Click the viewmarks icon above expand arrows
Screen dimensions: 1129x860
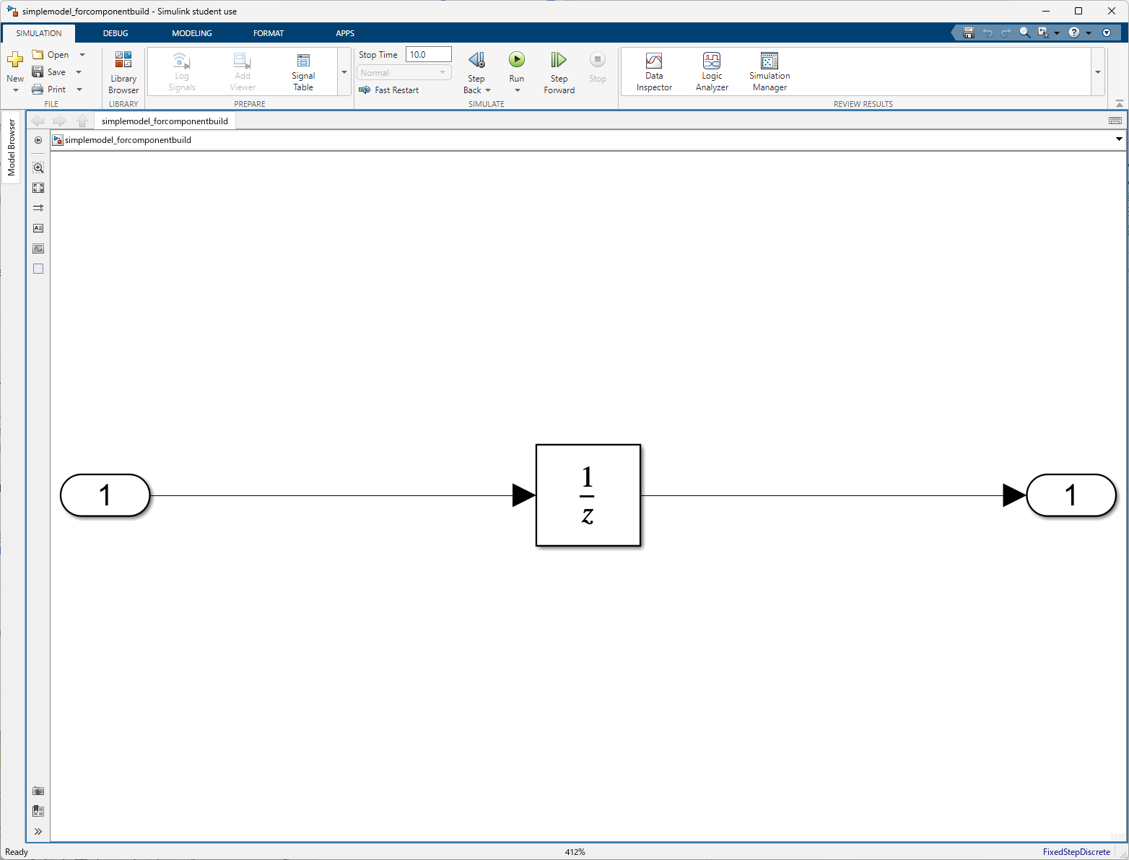click(x=38, y=812)
